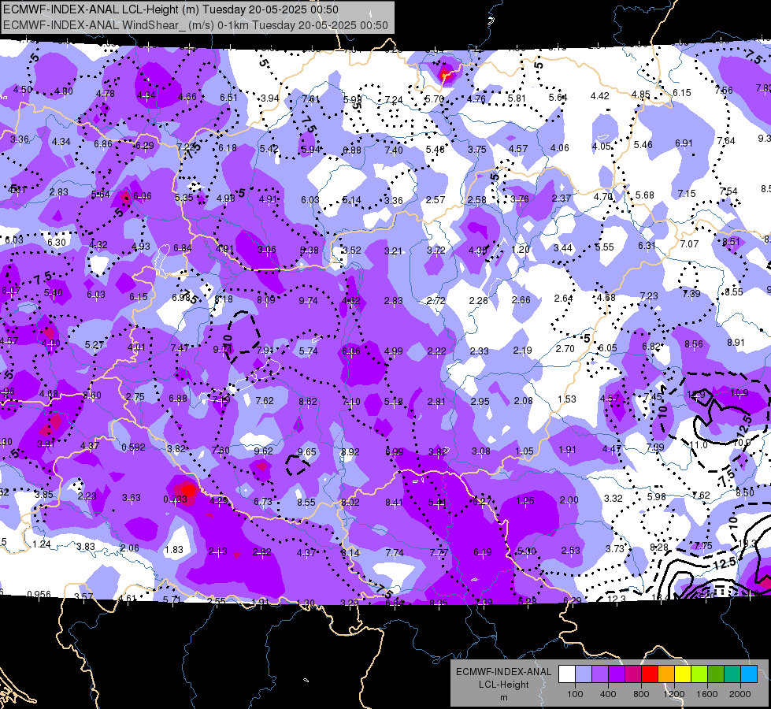Click the sky-blue legend swatch above 2000
Image resolution: width=771 pixels, height=709 pixels.
pyautogui.click(x=749, y=674)
